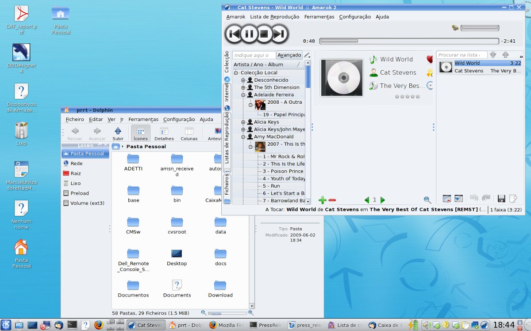531x331 pixels.
Task: Open Lista de Reprodução menu in Amarok
Action: coord(274,17)
